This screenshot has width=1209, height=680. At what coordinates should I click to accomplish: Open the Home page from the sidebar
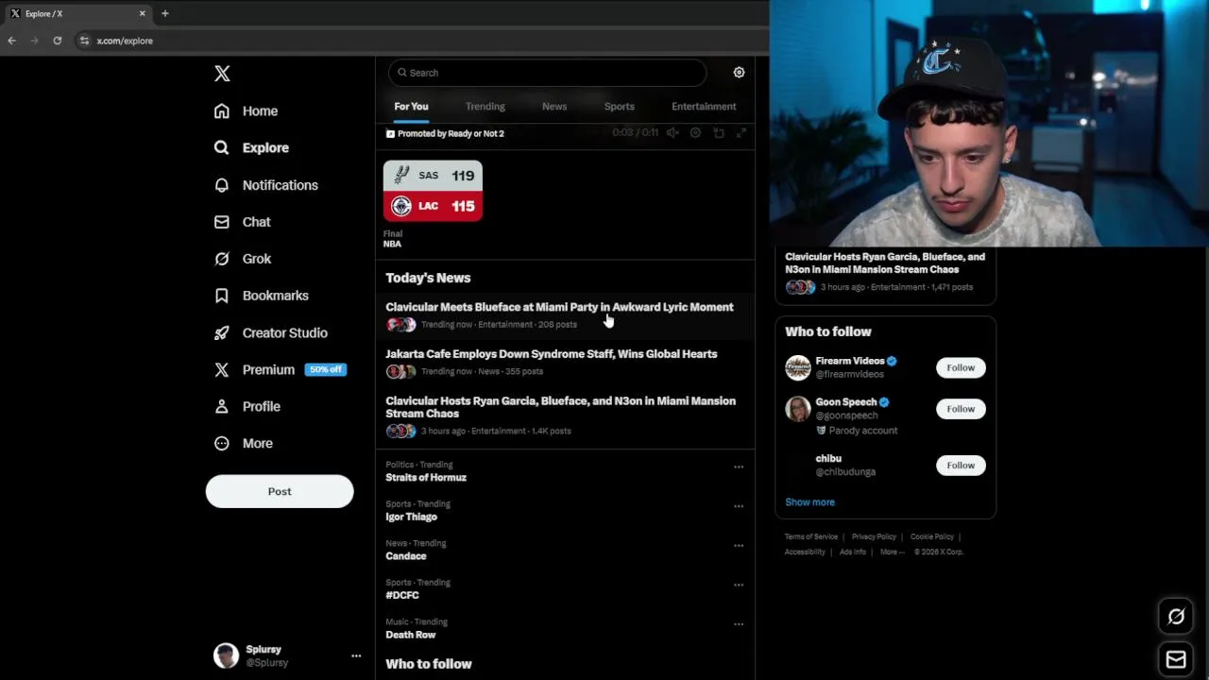click(x=247, y=111)
